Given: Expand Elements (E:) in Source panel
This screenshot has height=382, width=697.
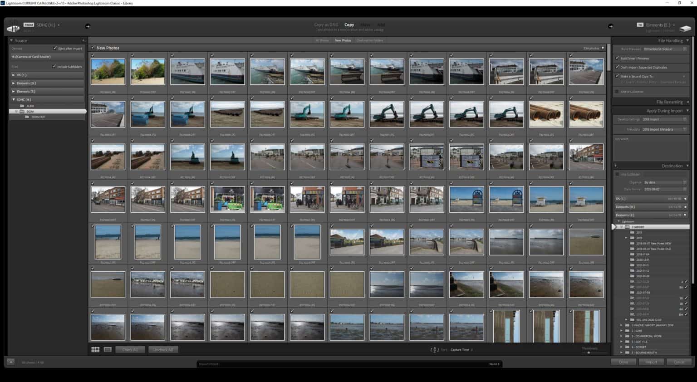Looking at the screenshot, I should tap(14, 91).
